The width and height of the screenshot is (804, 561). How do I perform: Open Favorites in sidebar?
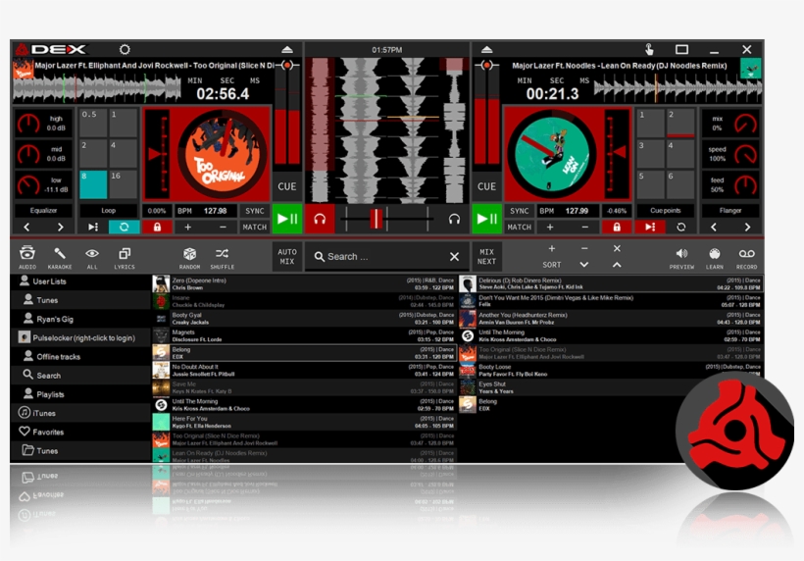(x=80, y=432)
